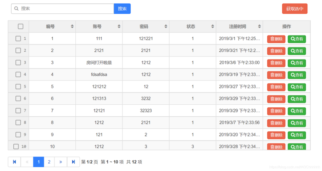Viewport: 322px width, 171px height.
Task: Delete row 1 via red trash button
Action: (276, 39)
